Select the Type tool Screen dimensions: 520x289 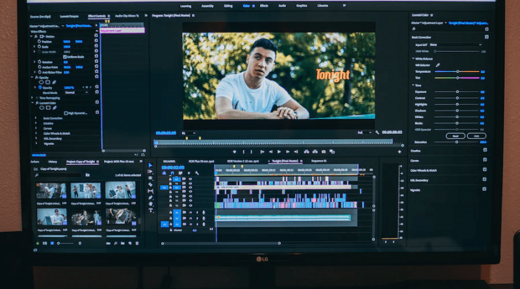click(151, 210)
